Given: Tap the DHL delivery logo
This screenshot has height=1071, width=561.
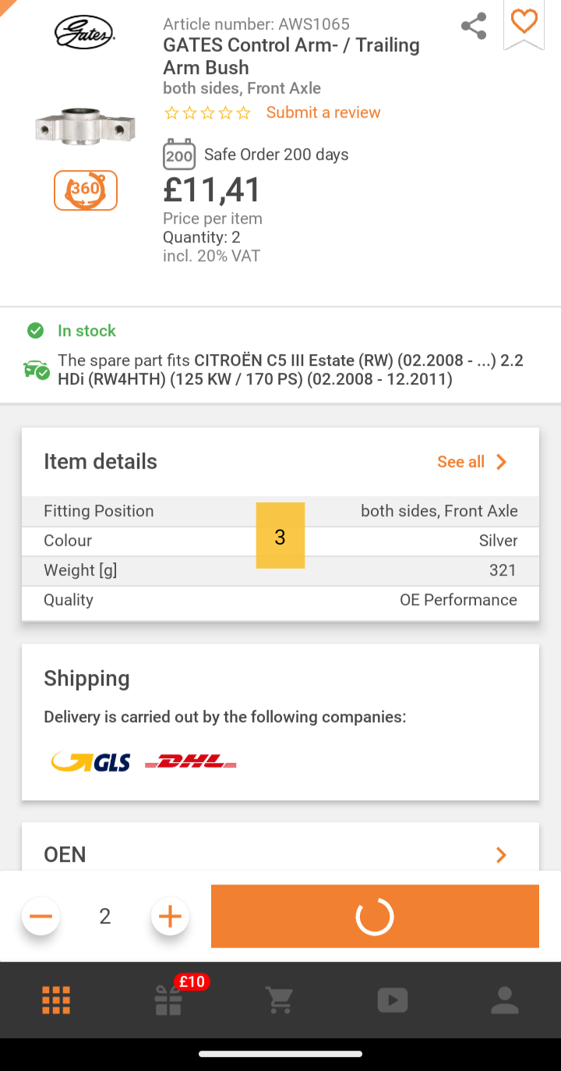Looking at the screenshot, I should [x=191, y=762].
